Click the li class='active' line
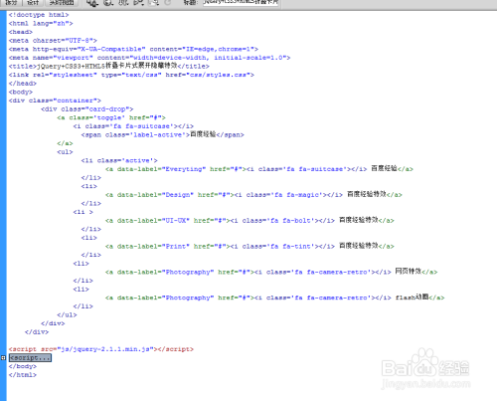Screen dimensions: 497x401 (x=119, y=160)
